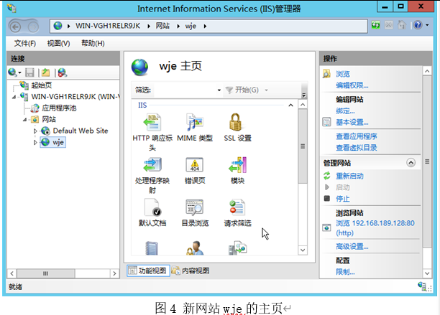
Task: Open the 筛选 dropdown arrow
Action: click(x=219, y=90)
